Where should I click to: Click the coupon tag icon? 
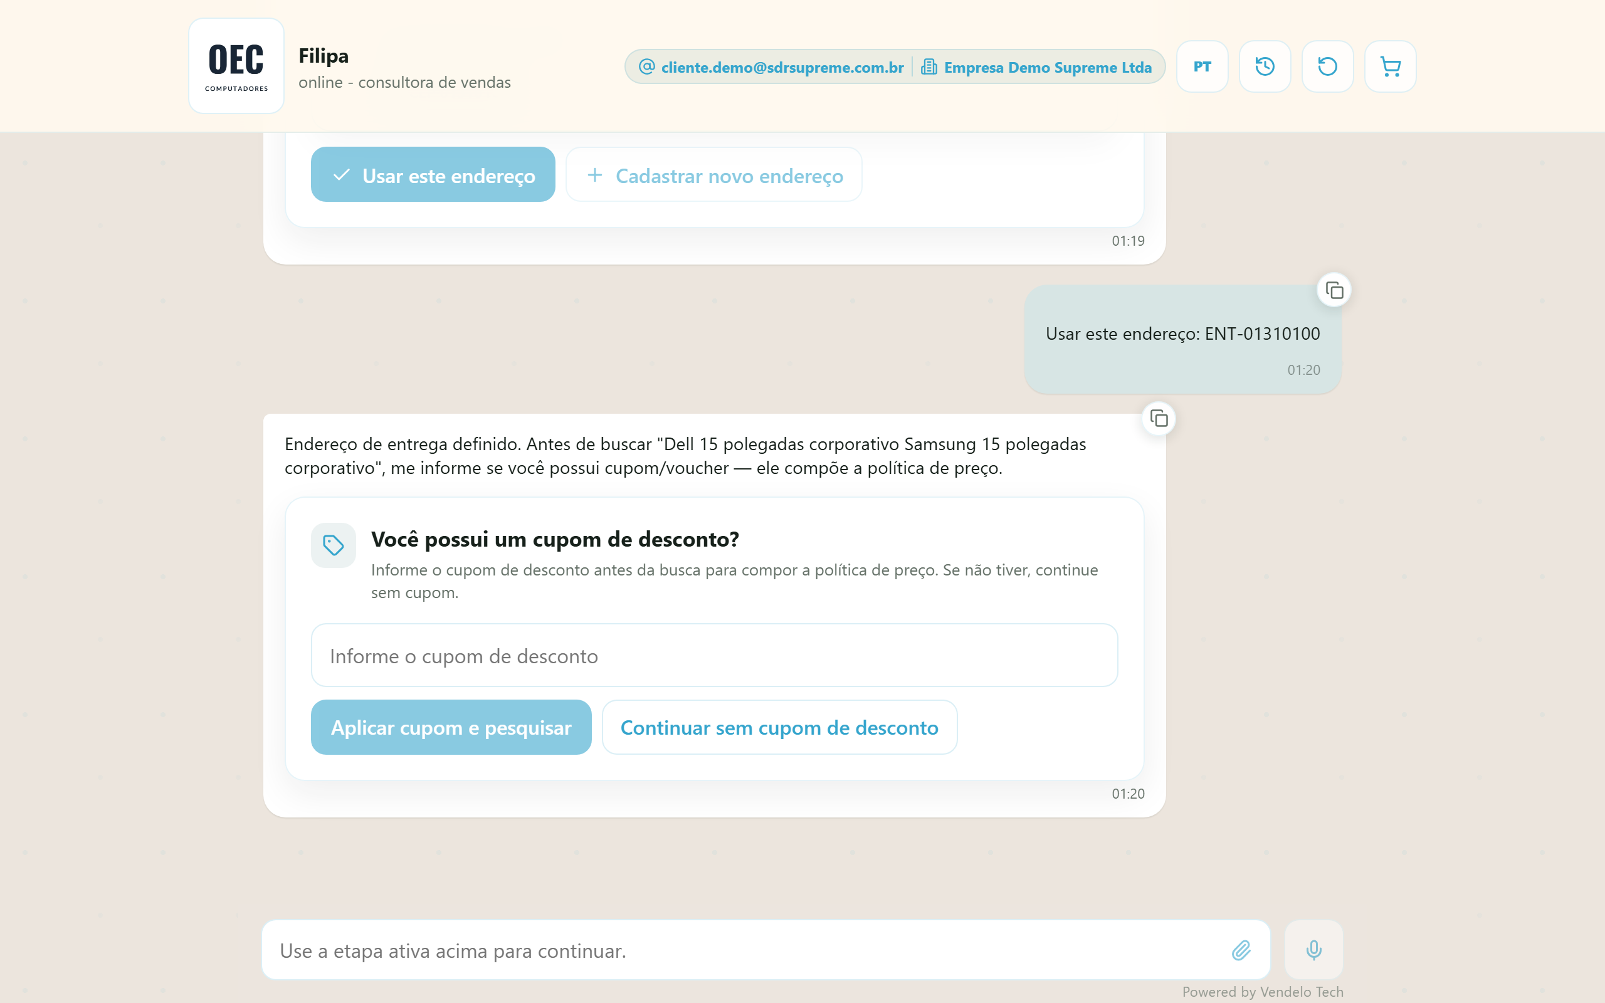pos(333,545)
